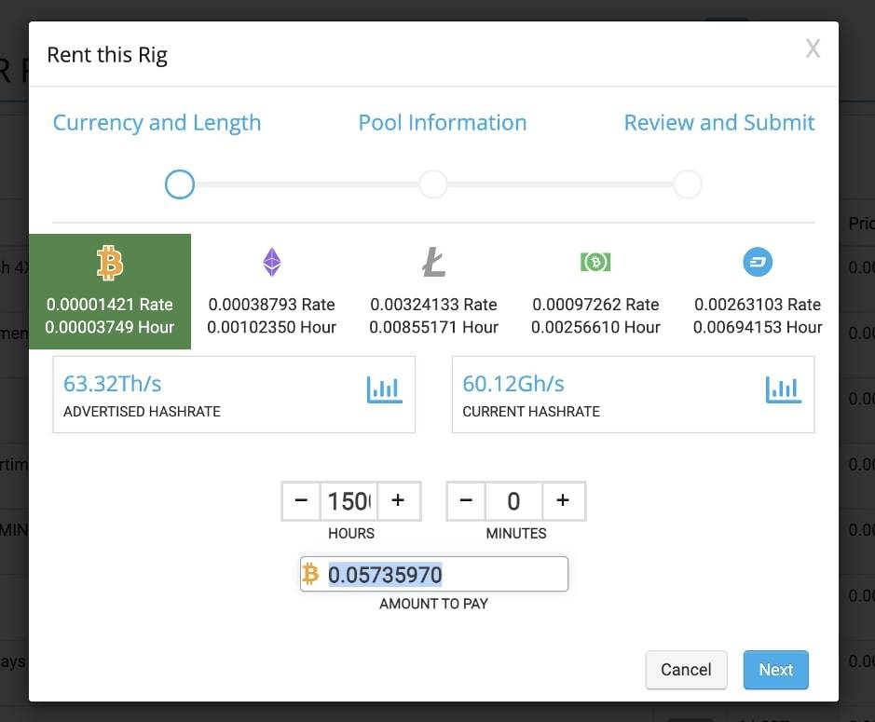The image size is (875, 722).
Task: Choose the Dash currency icon
Action: (x=758, y=263)
